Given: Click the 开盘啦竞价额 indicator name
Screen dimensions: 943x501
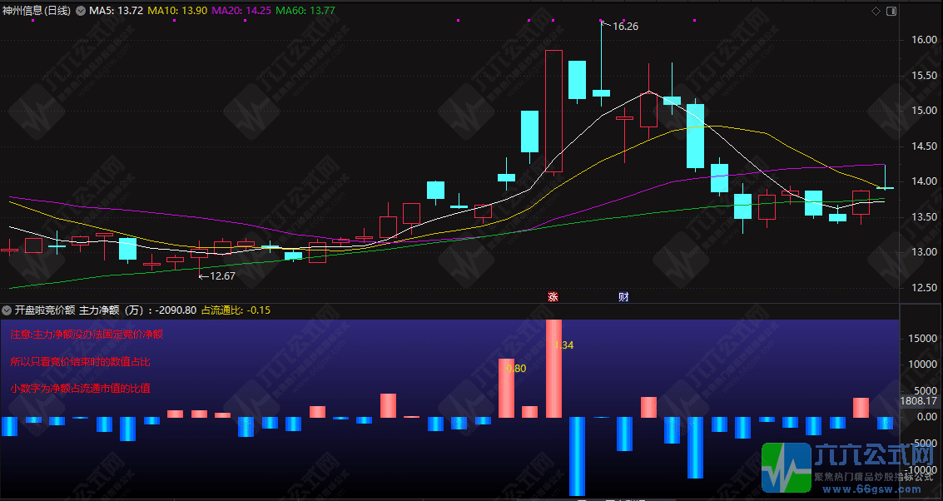Looking at the screenshot, I should (x=44, y=310).
